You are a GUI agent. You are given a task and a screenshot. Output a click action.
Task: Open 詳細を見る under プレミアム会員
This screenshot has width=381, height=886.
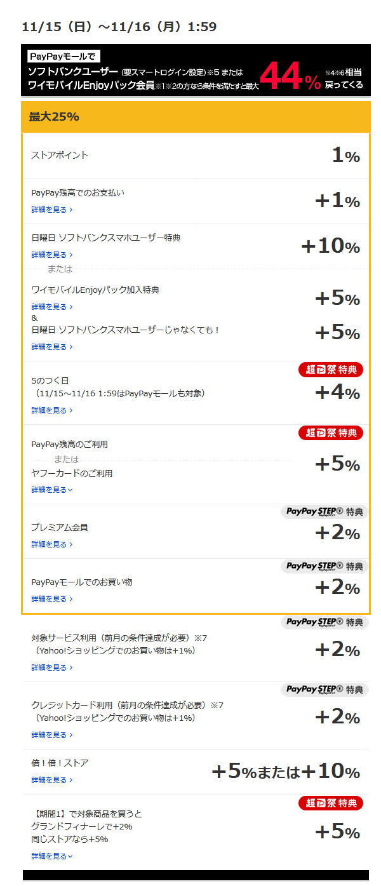click(x=52, y=544)
